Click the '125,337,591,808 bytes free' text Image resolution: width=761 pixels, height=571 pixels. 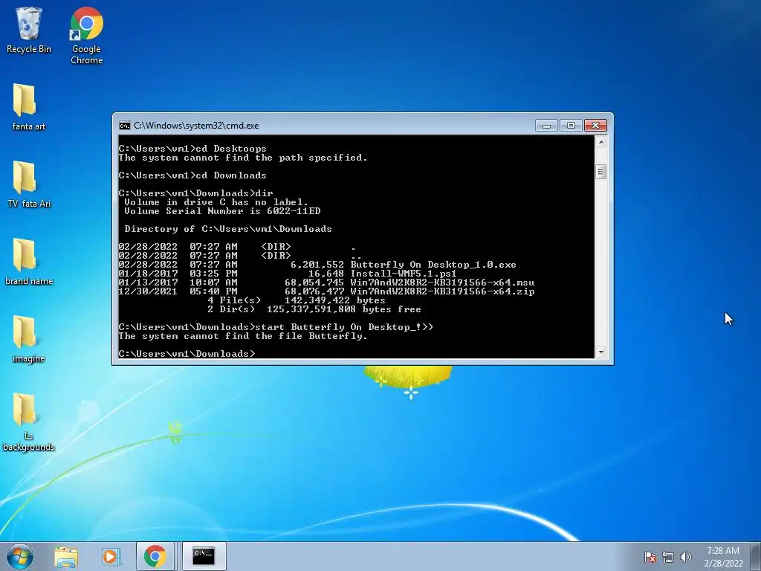click(343, 309)
